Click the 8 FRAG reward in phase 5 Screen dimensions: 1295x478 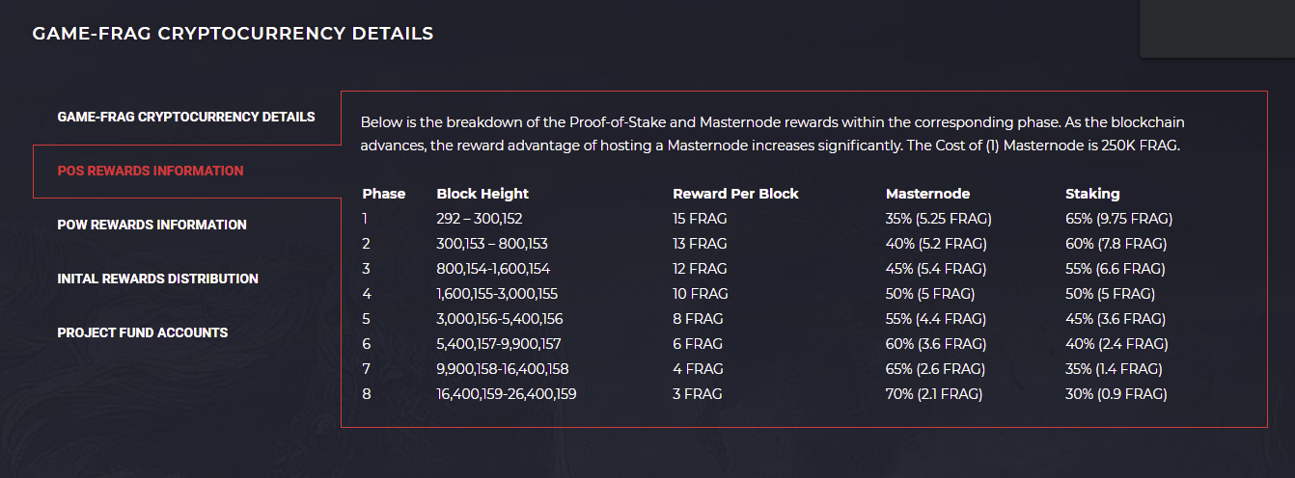pyautogui.click(x=698, y=319)
